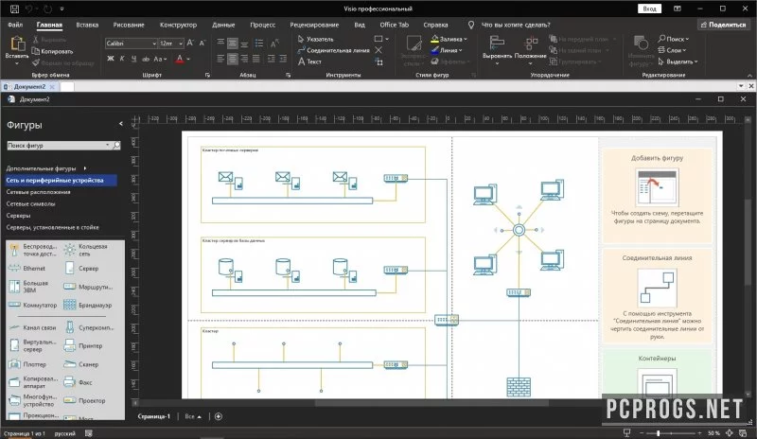Switch to the Данные ribbon tab
757x439 pixels.
223,25
